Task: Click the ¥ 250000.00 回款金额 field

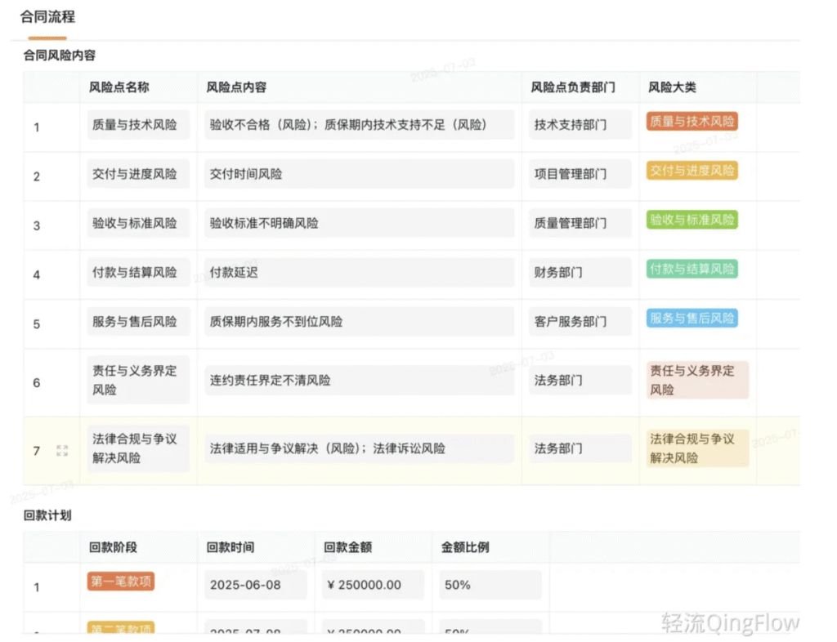Action: (372, 585)
